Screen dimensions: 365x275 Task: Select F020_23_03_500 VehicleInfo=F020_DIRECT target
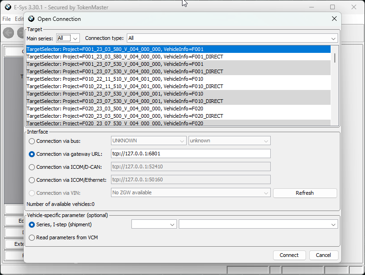(x=178, y=116)
